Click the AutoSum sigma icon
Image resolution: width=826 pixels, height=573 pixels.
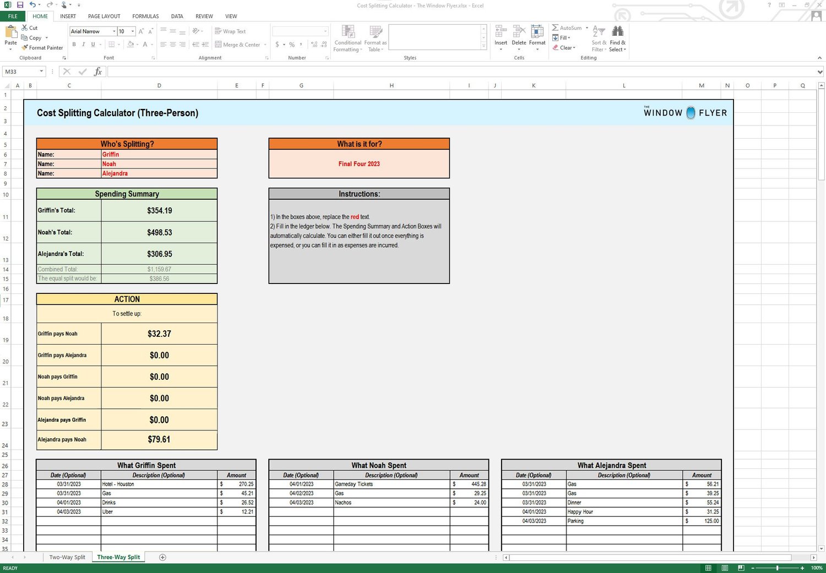point(555,28)
